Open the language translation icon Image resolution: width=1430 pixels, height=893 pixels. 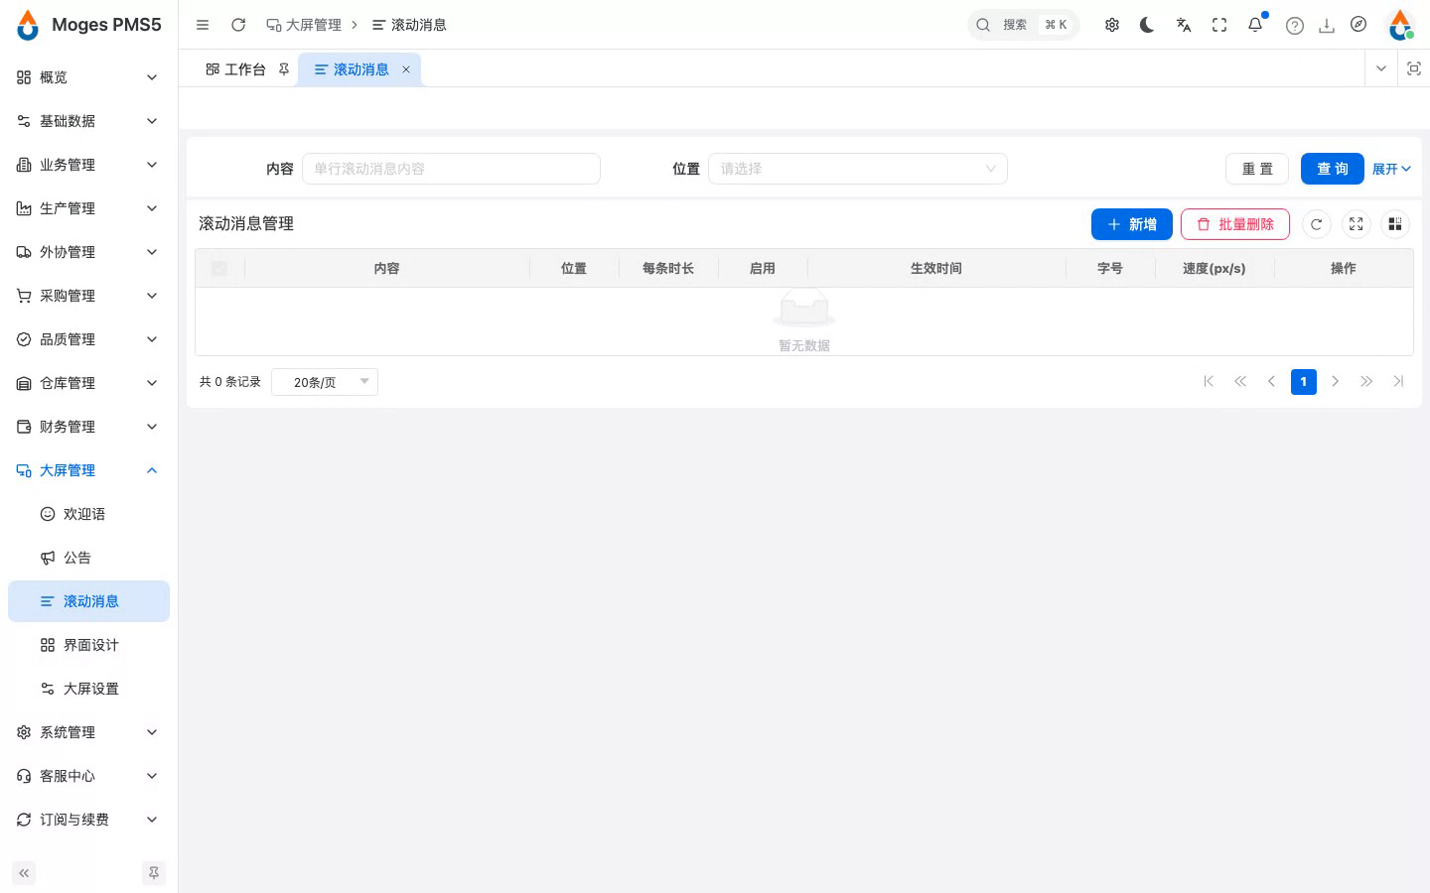[1184, 25]
